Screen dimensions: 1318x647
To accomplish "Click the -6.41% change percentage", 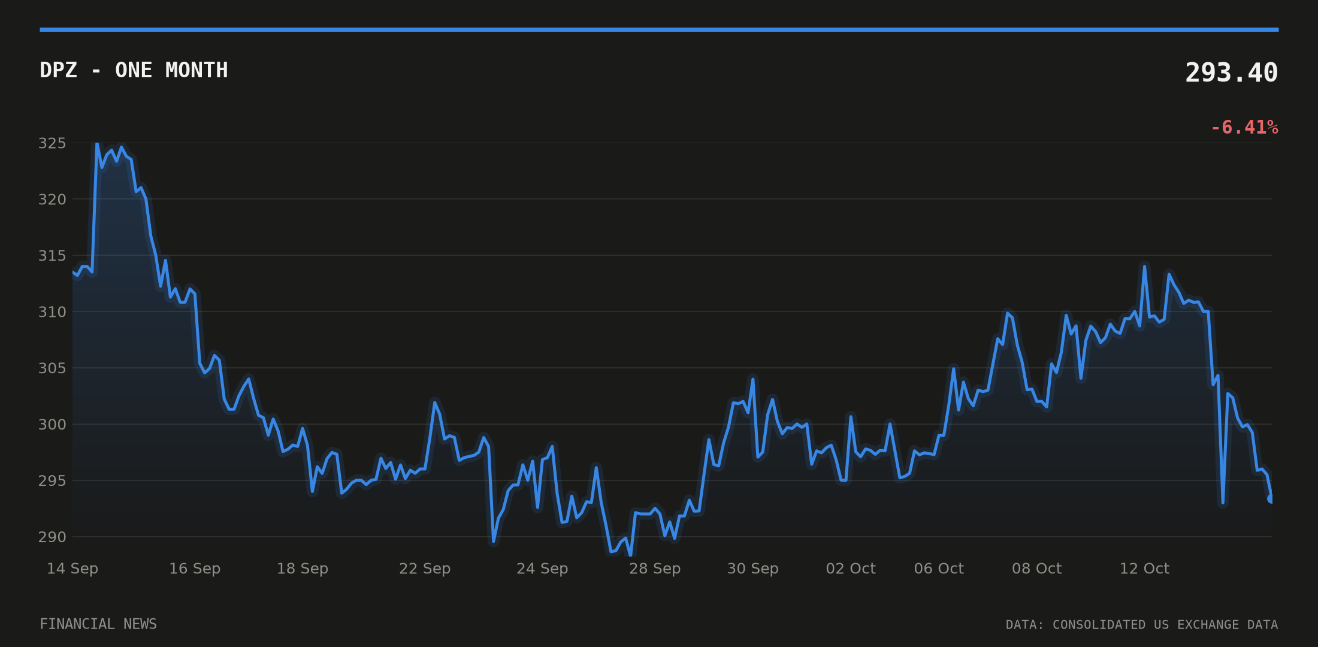I will point(1244,128).
